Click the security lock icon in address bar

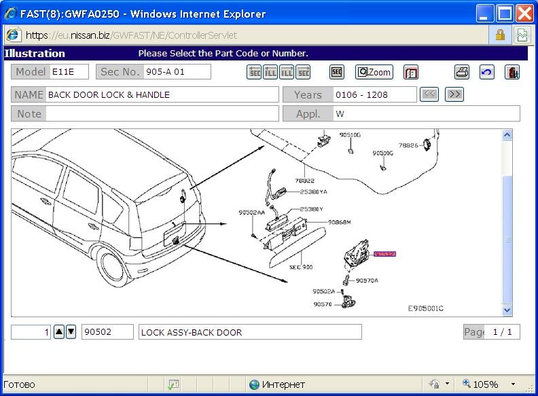point(500,35)
